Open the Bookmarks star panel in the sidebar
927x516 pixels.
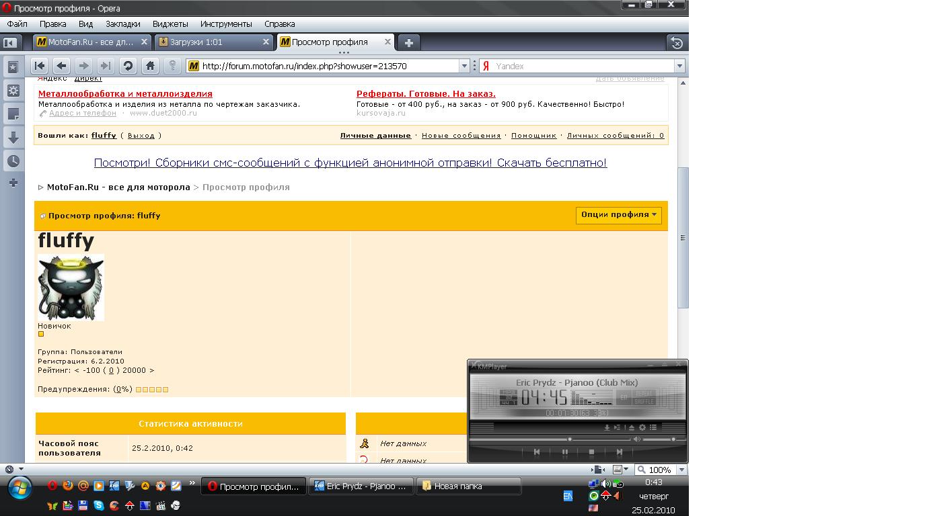point(13,67)
